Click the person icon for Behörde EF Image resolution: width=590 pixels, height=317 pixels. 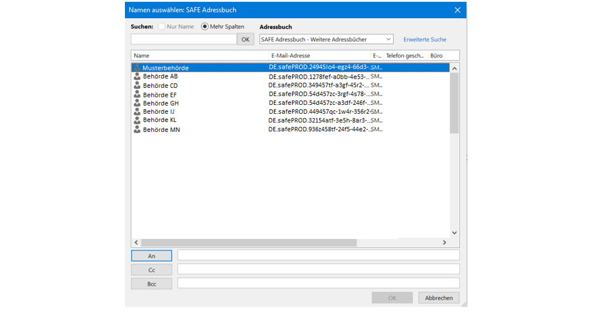pos(137,94)
